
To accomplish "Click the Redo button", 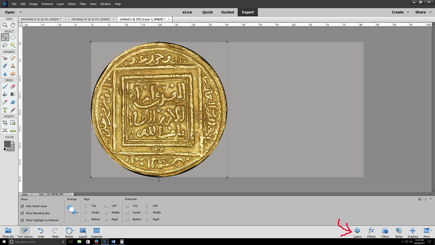I will coord(55,232).
